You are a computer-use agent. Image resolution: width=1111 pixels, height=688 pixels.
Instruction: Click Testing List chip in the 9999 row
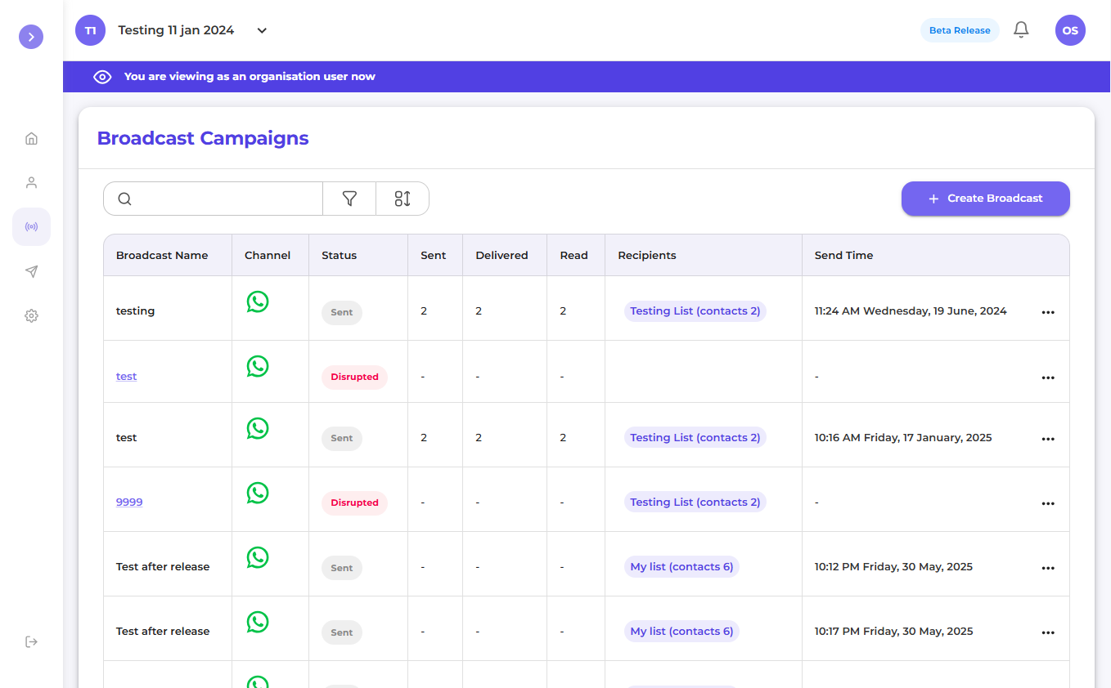[x=695, y=502]
